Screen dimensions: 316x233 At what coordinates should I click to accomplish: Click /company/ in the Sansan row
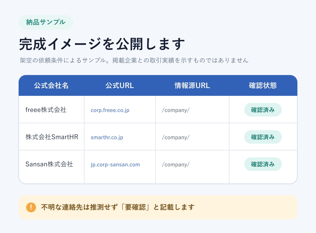point(176,165)
